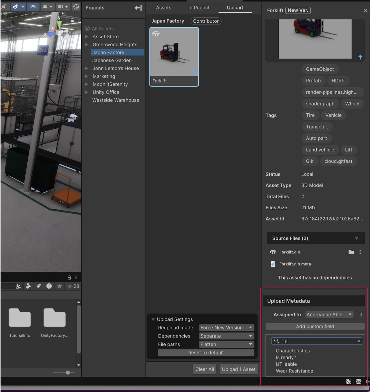Click the orientation gizmo's green Y axis cone

[x=59, y=24]
